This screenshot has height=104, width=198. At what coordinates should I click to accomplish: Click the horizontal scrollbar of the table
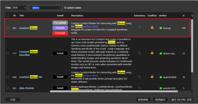(114, 91)
